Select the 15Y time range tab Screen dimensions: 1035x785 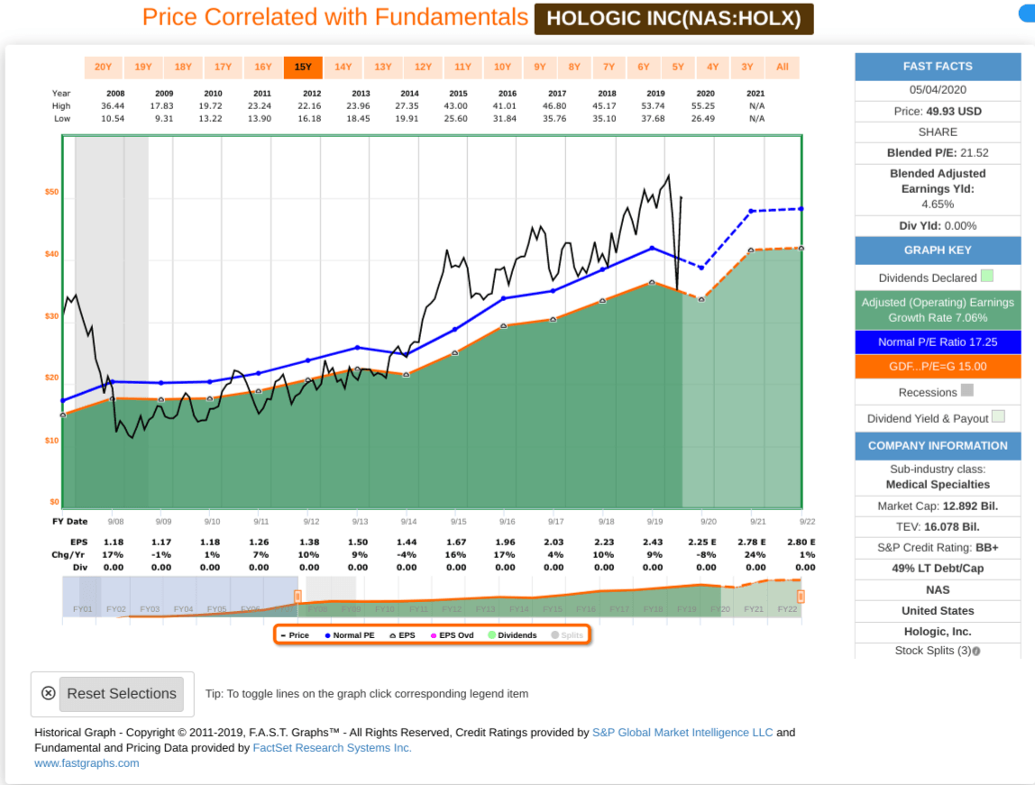tap(303, 68)
